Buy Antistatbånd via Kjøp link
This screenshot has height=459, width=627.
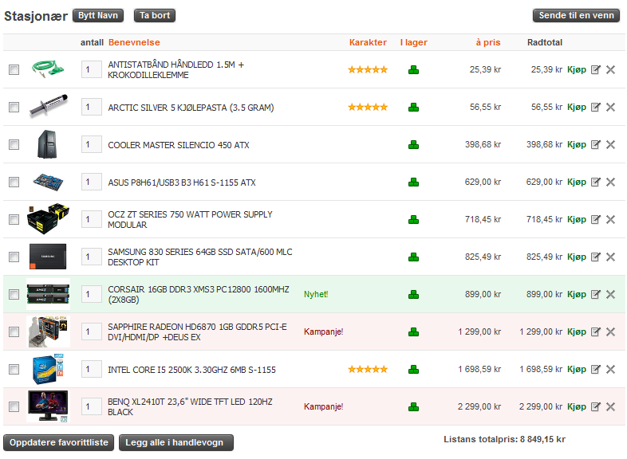[x=577, y=70]
